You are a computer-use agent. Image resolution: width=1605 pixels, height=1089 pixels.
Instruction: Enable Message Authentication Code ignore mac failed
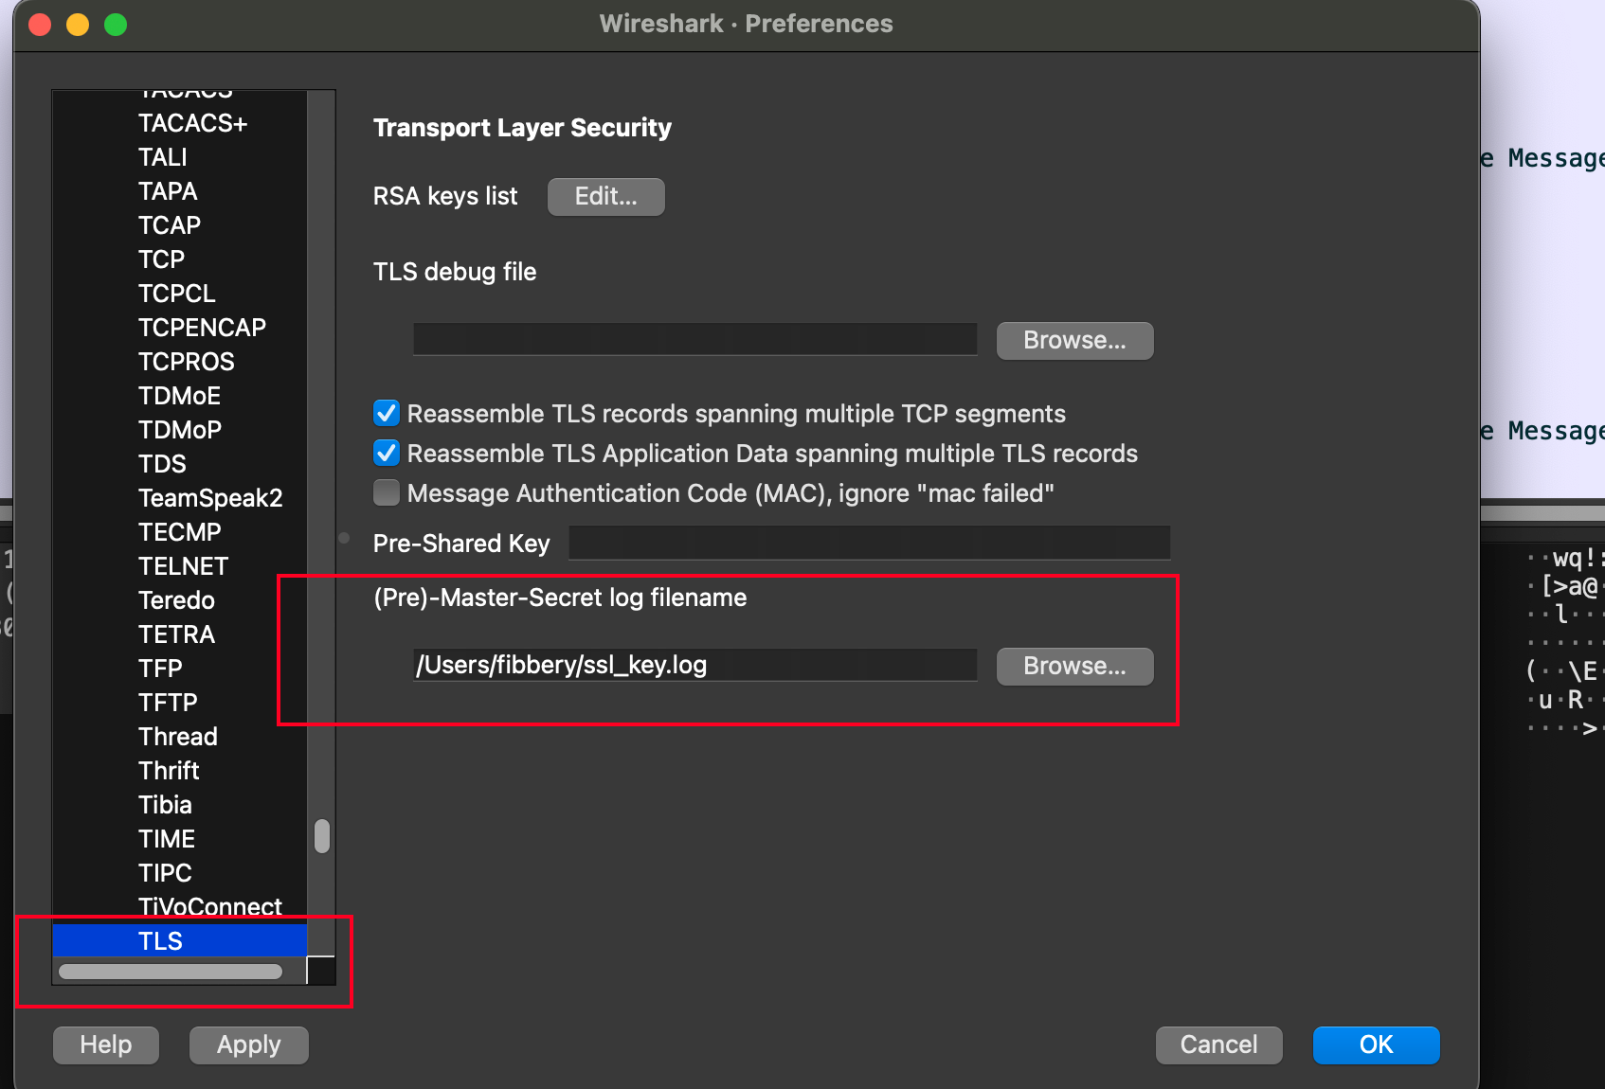point(386,492)
